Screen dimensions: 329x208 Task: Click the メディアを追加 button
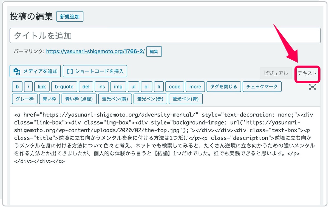coord(35,71)
